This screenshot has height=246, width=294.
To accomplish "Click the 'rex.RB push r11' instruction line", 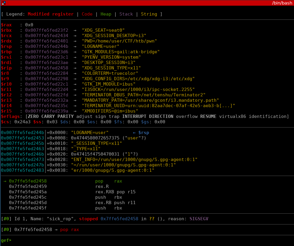I will [x=115, y=203].
